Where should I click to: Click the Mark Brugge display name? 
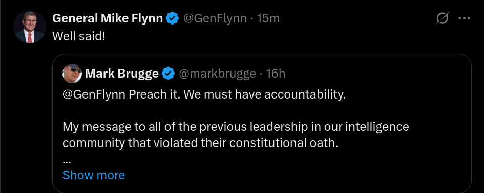[x=122, y=74]
